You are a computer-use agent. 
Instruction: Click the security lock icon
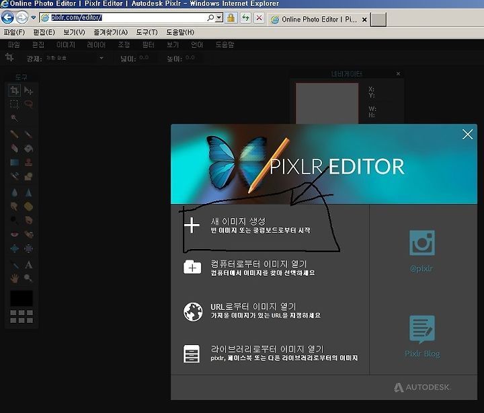click(x=231, y=18)
